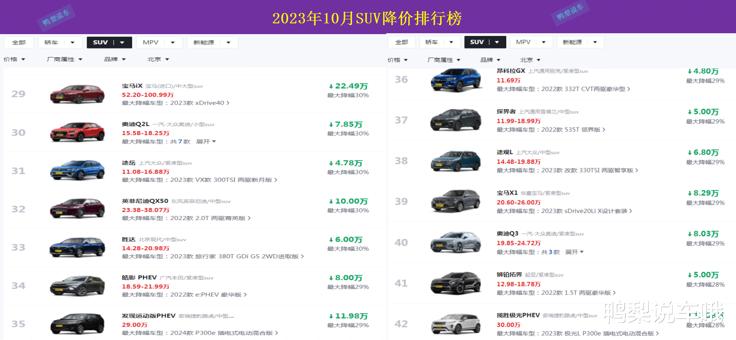Click the 皓影 PHEV model name
736x340 pixels.
click(139, 278)
